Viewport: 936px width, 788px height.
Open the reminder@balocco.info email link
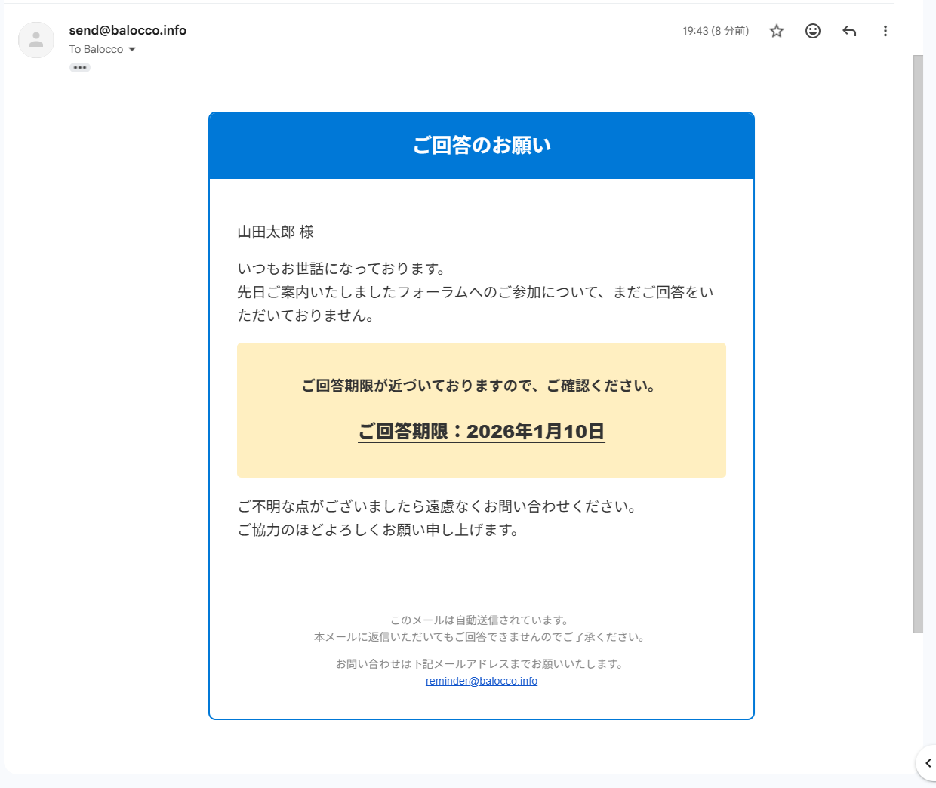[x=481, y=681]
